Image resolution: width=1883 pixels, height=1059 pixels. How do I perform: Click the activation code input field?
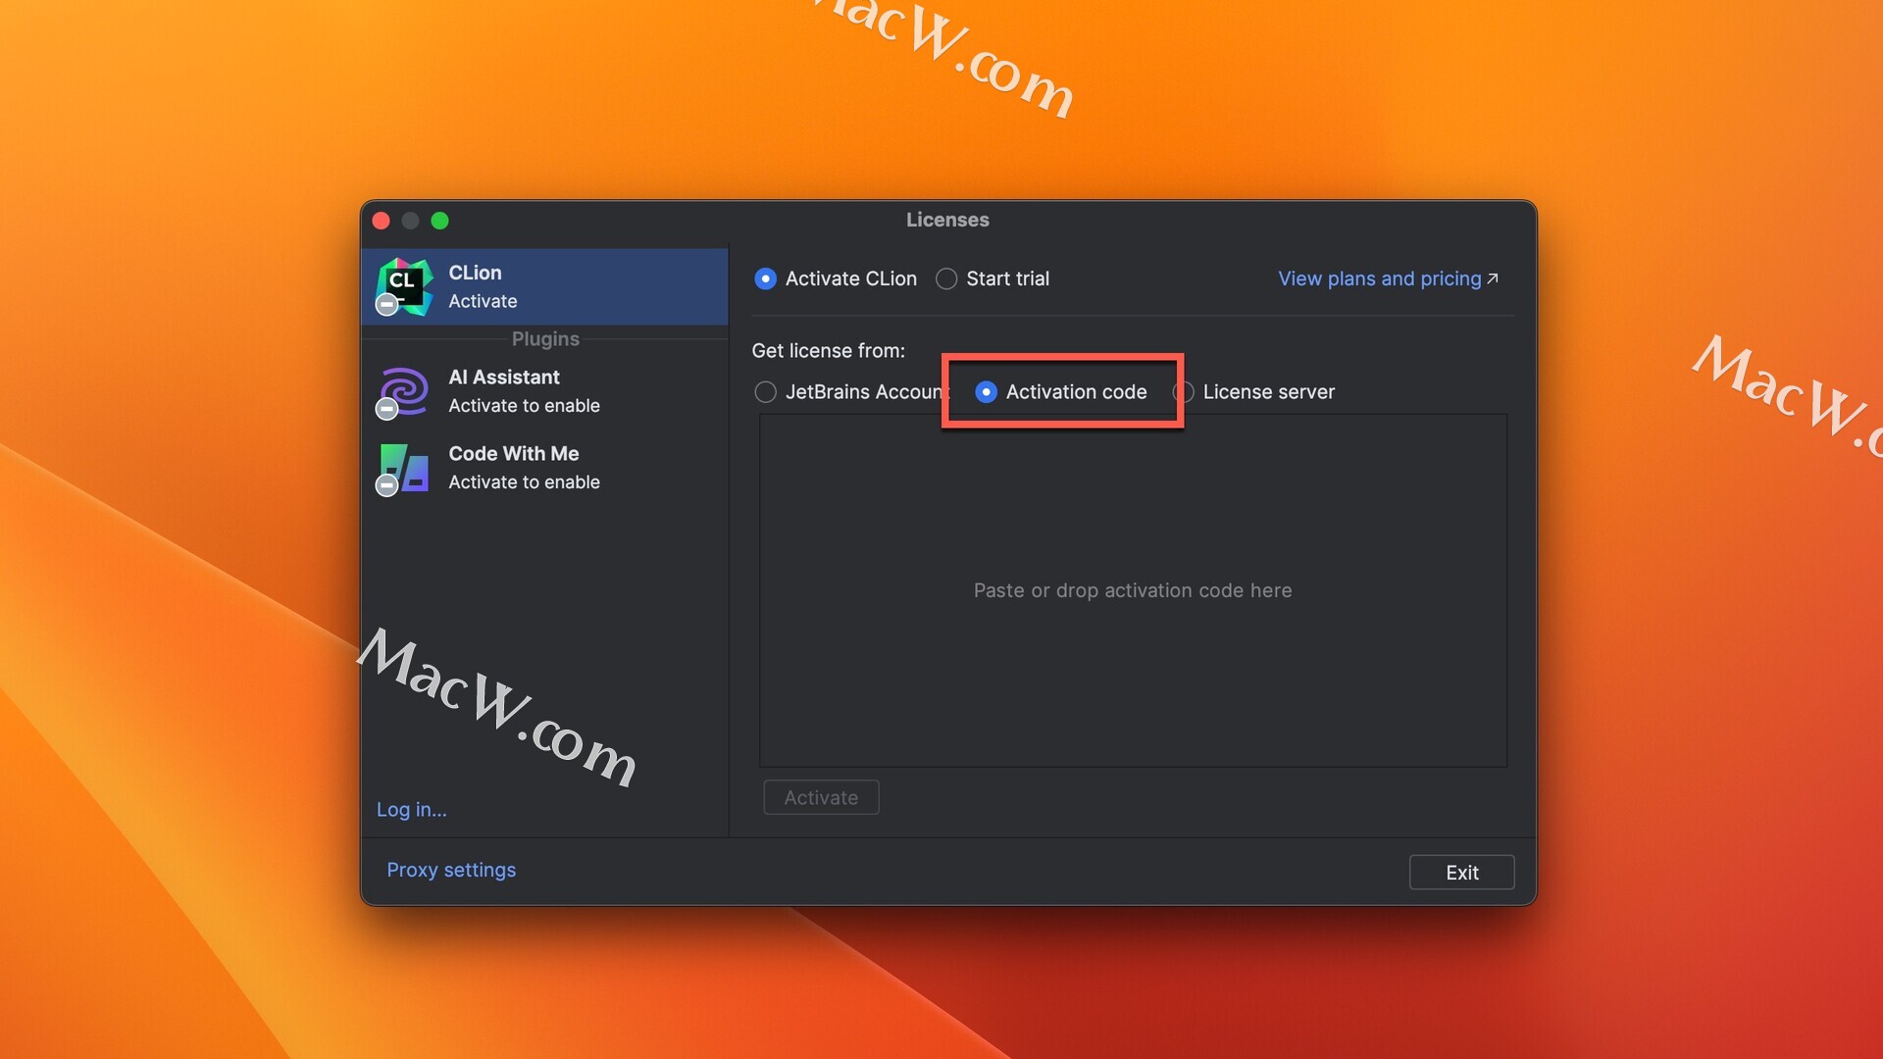pos(1133,589)
